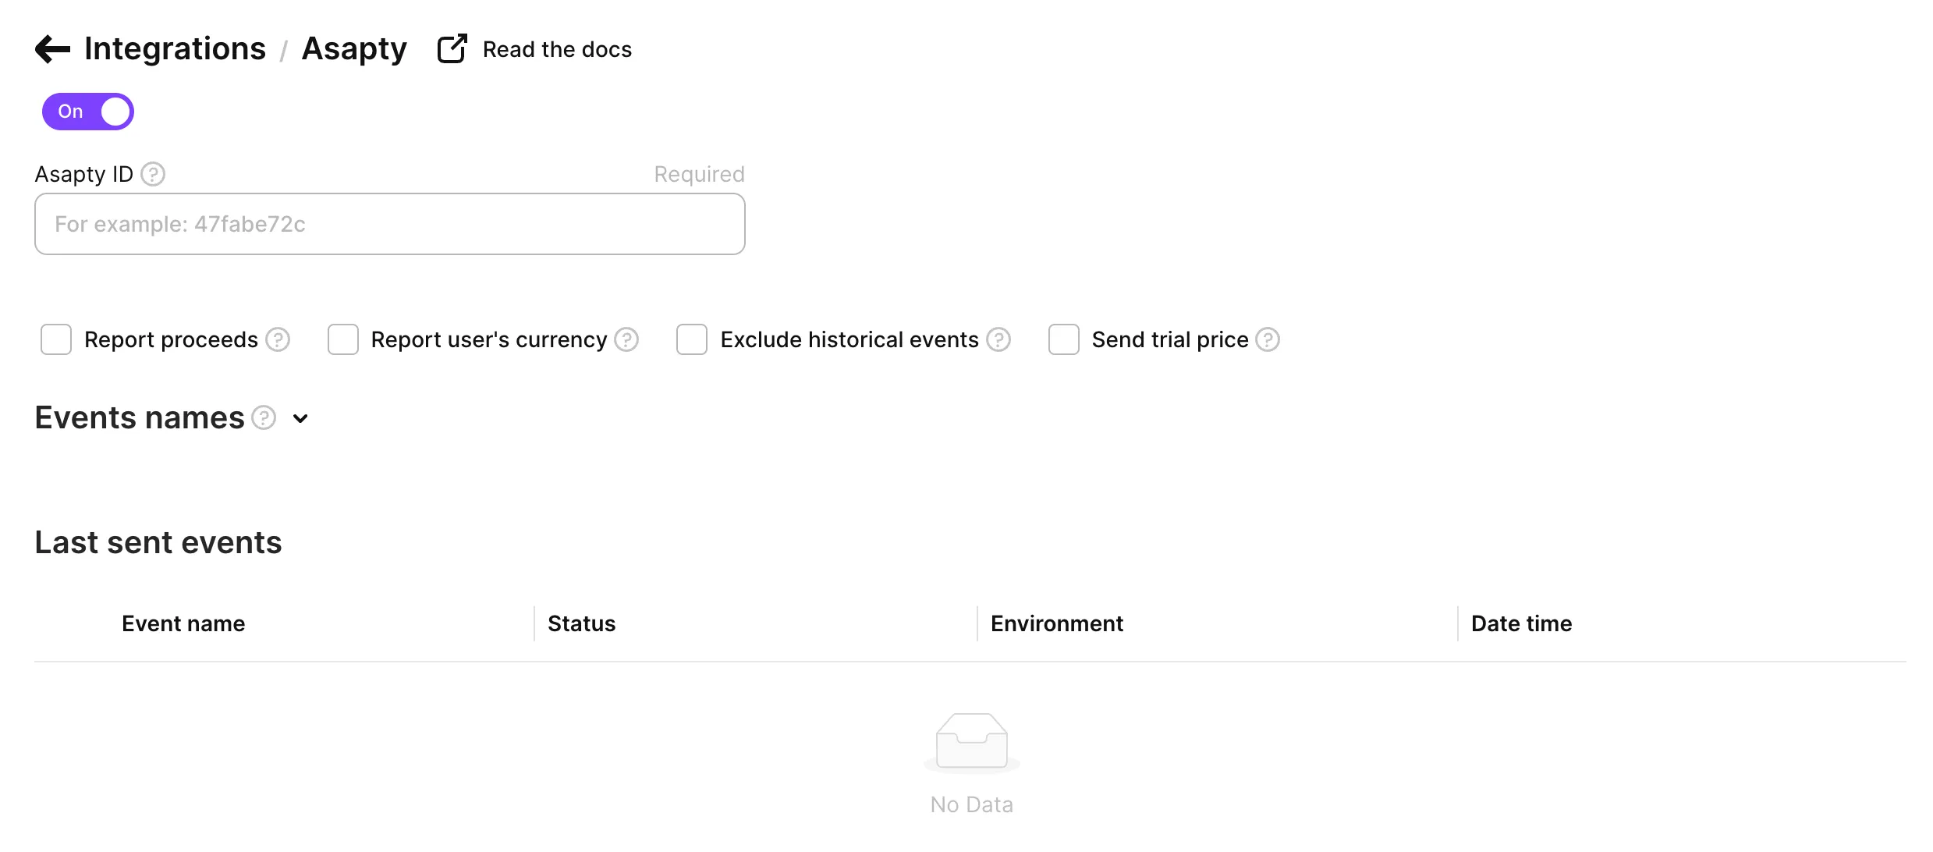Go back to Integrations breadcrumb
The image size is (1933, 852).
point(175,49)
